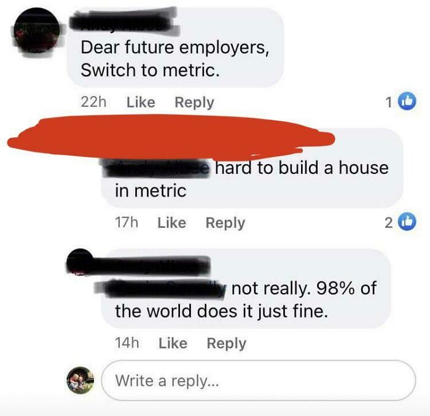Reply to the 17h comment
This screenshot has height=416, width=430.
pyautogui.click(x=225, y=223)
